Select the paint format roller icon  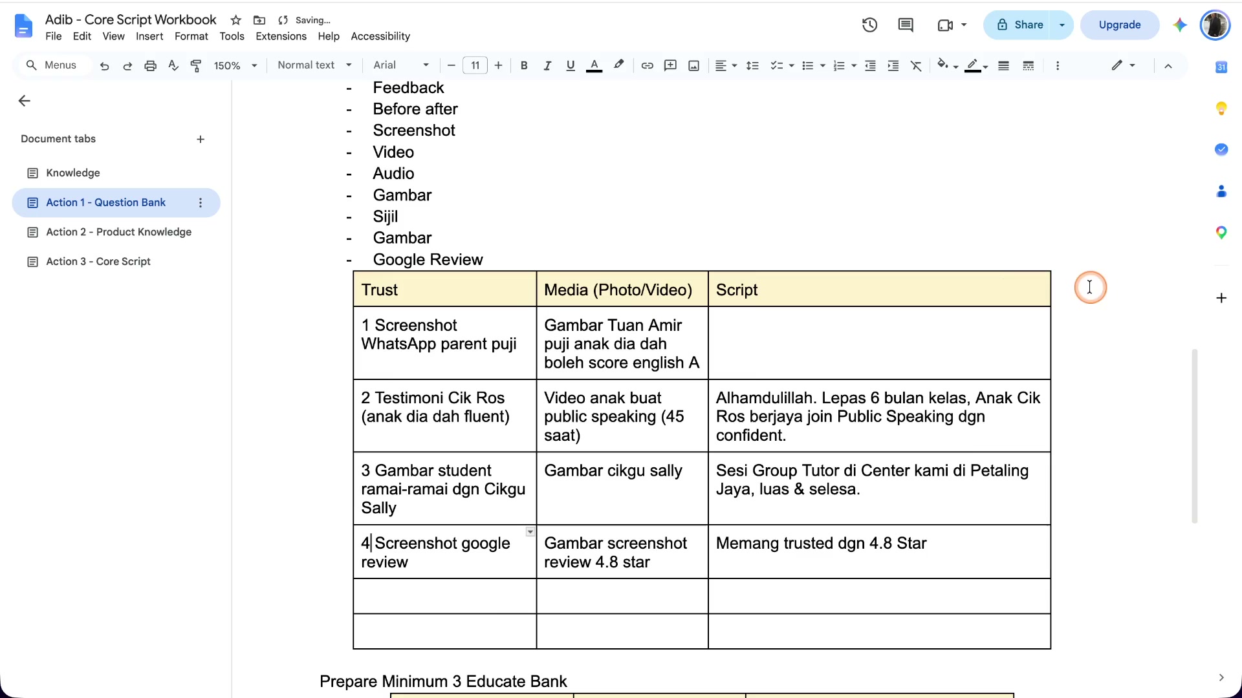[196, 65]
